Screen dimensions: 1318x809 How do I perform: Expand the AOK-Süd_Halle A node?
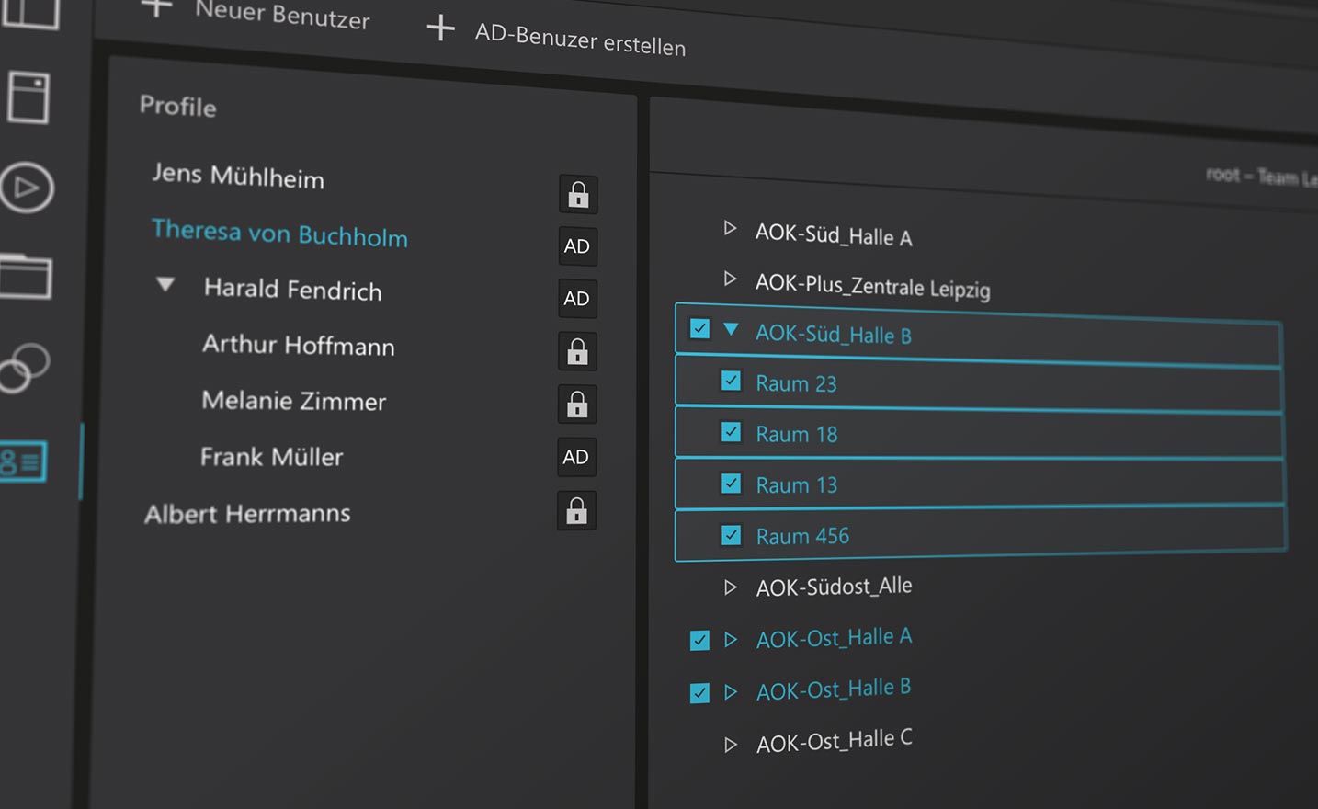(x=730, y=227)
